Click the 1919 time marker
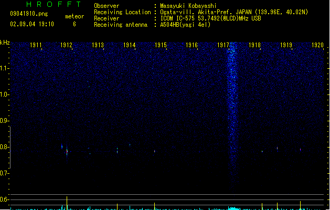Screen dimensions: 330x210 tap(286, 45)
